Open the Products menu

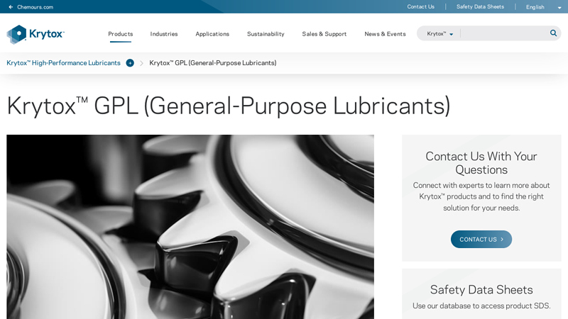tap(120, 33)
